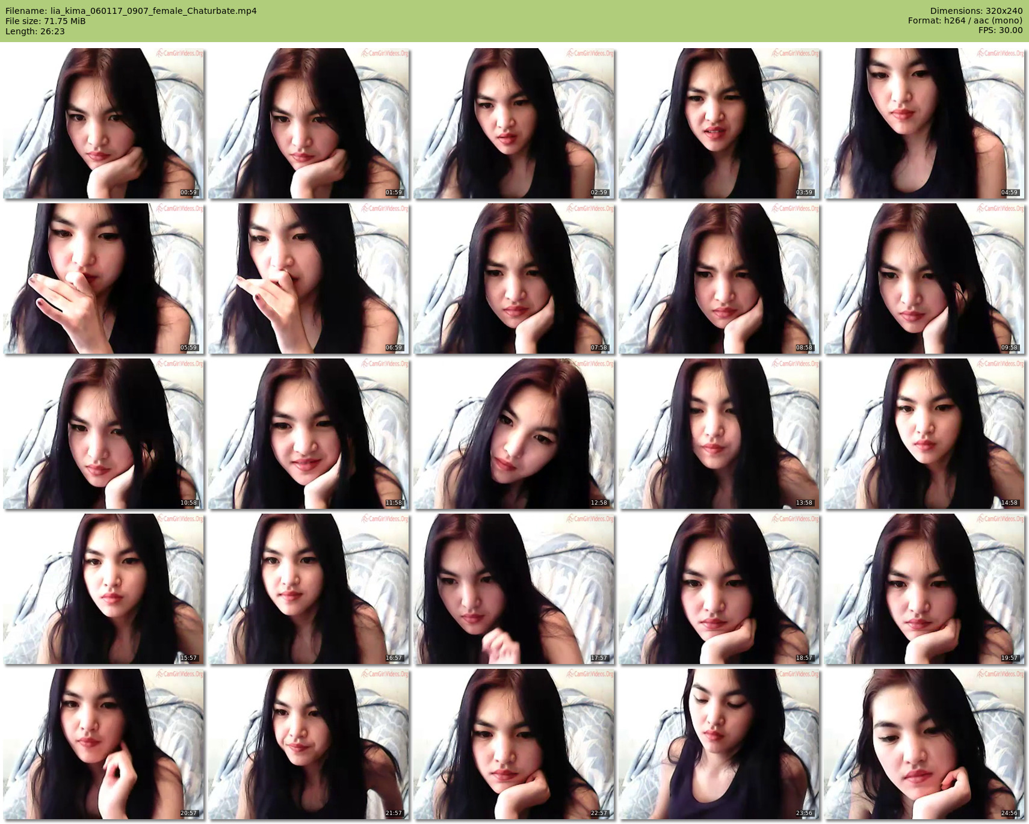The height and width of the screenshot is (824, 1029).
Task: Open the thumbnail timestamped 10:58
Action: (104, 434)
